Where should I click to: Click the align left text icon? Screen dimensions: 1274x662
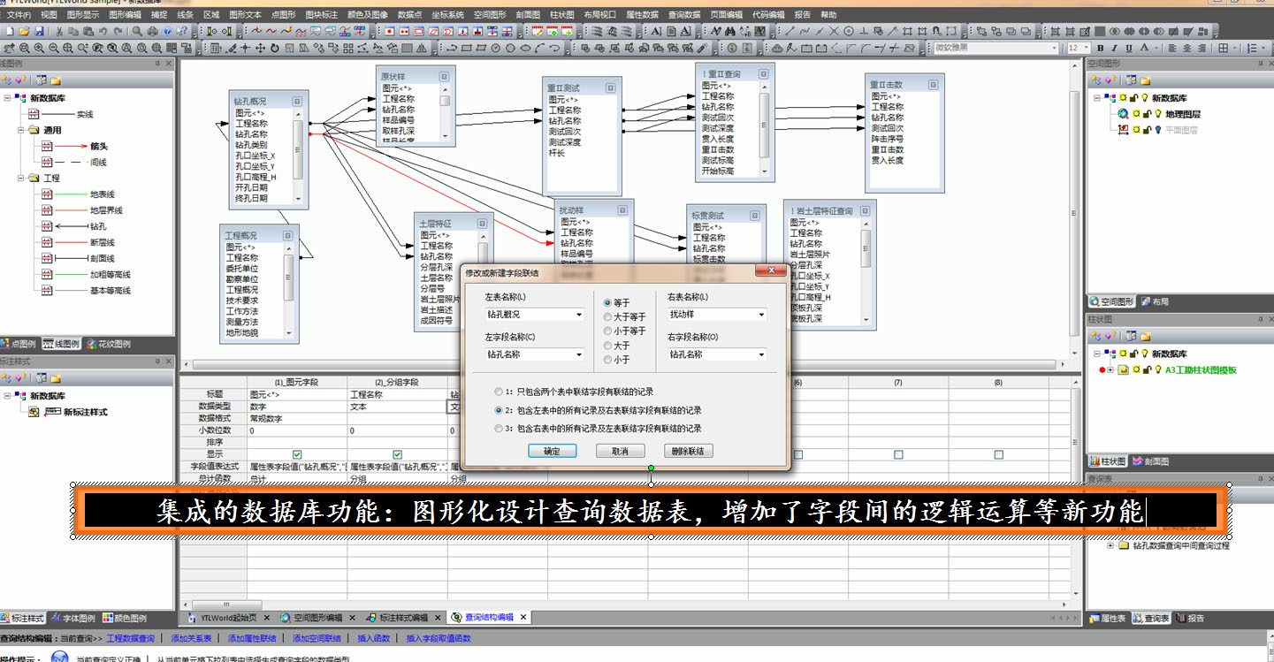pos(1171,48)
